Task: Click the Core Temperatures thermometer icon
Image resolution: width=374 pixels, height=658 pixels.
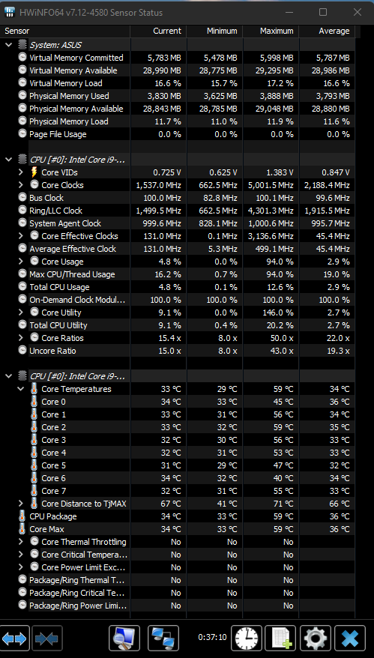Action: tap(34, 389)
